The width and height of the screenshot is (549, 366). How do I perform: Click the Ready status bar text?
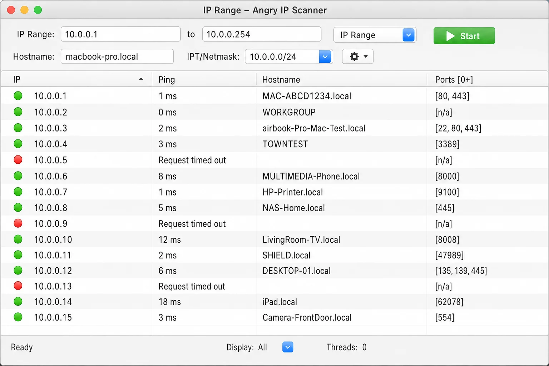tap(22, 347)
